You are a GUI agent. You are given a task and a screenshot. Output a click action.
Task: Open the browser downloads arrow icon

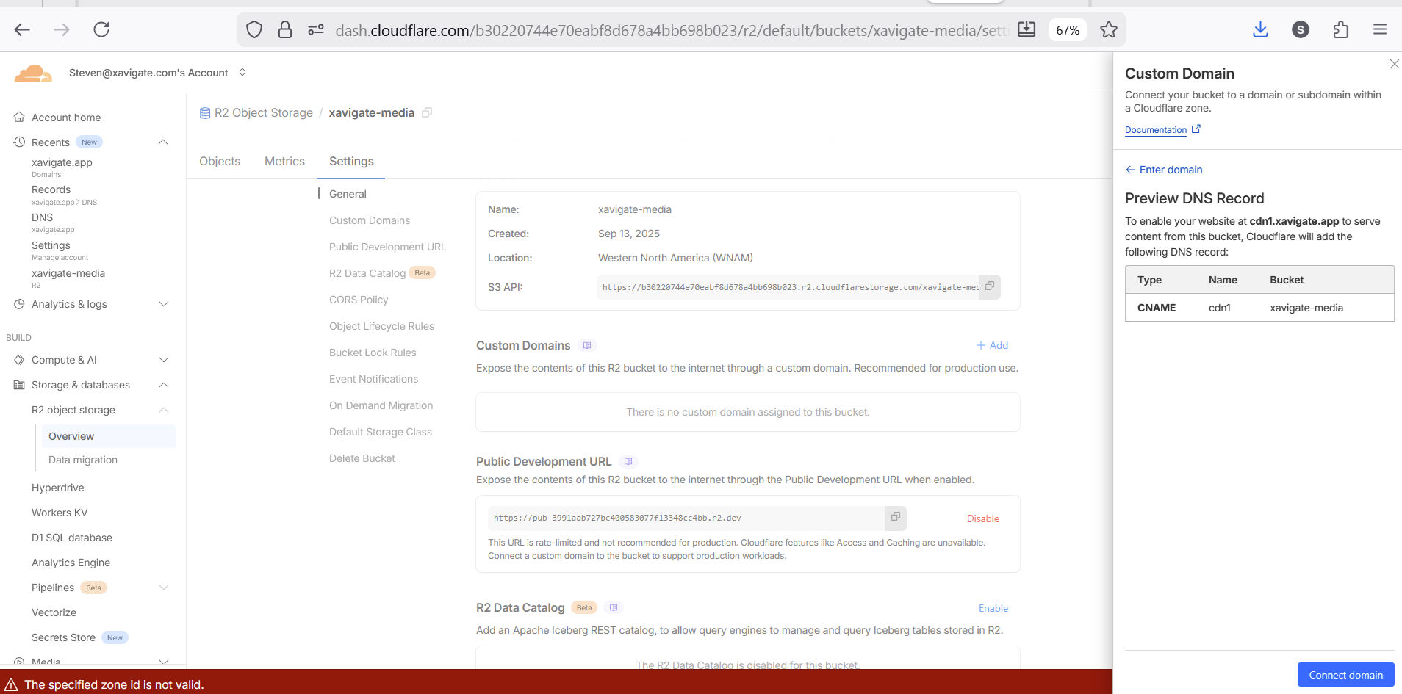[1261, 29]
